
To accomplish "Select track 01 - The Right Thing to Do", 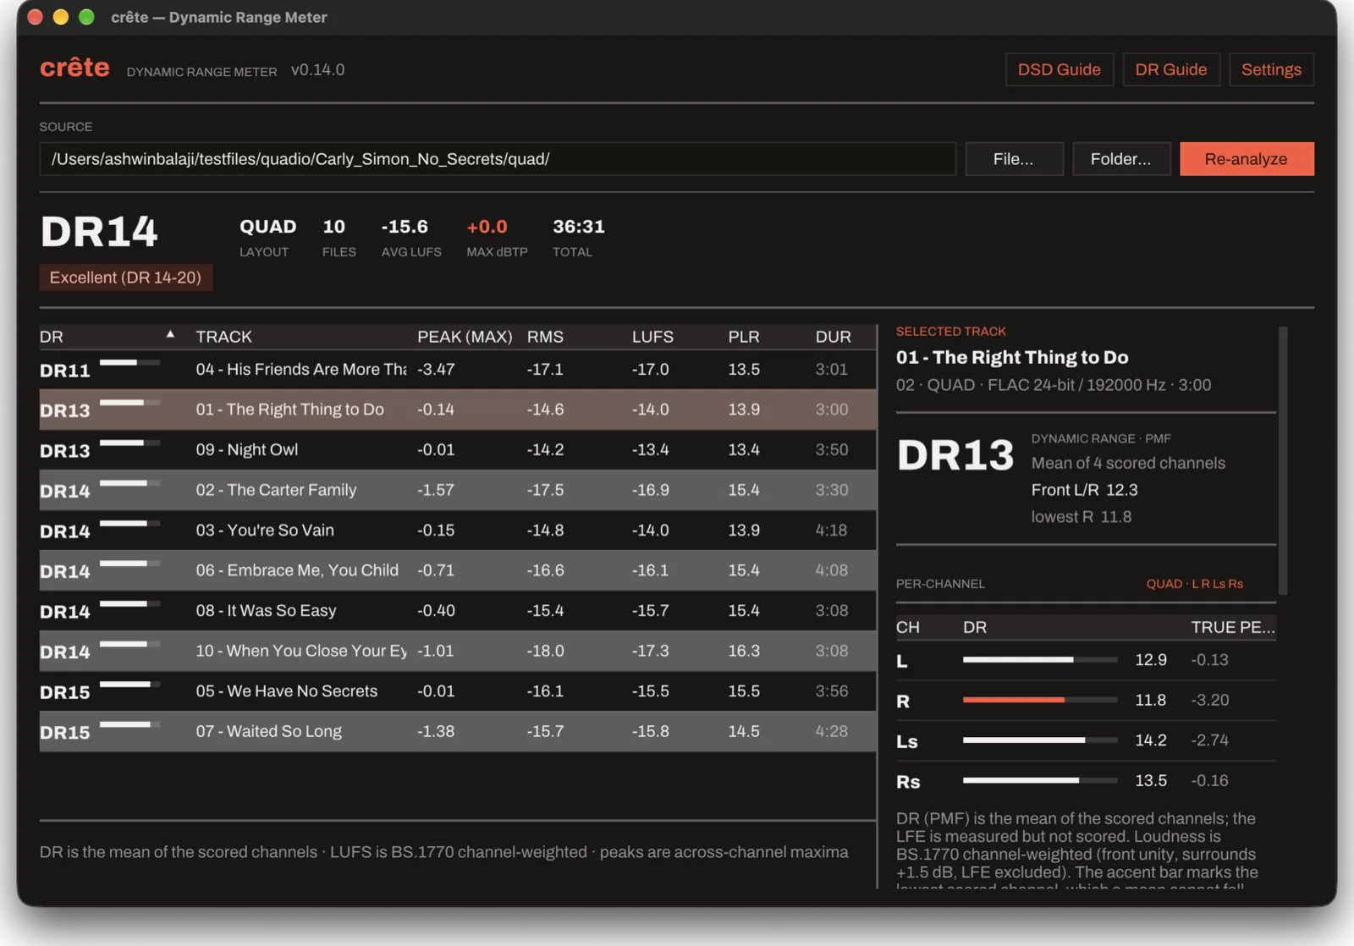I will (x=458, y=410).
